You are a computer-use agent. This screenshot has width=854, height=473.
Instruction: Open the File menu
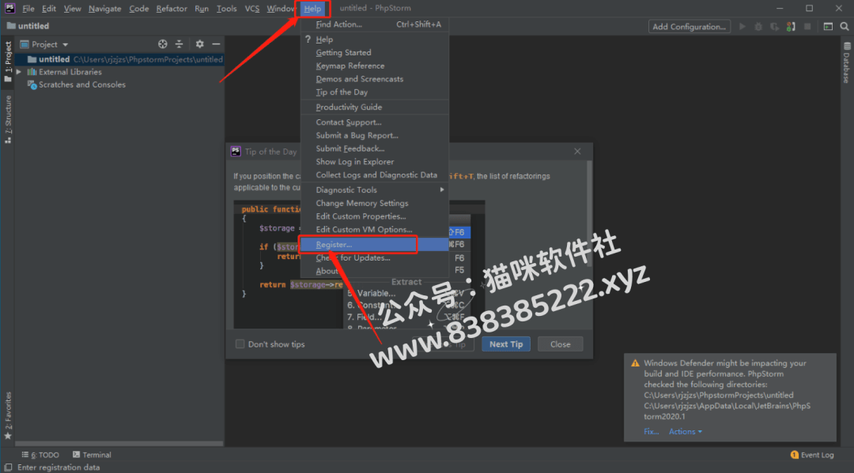click(x=28, y=8)
